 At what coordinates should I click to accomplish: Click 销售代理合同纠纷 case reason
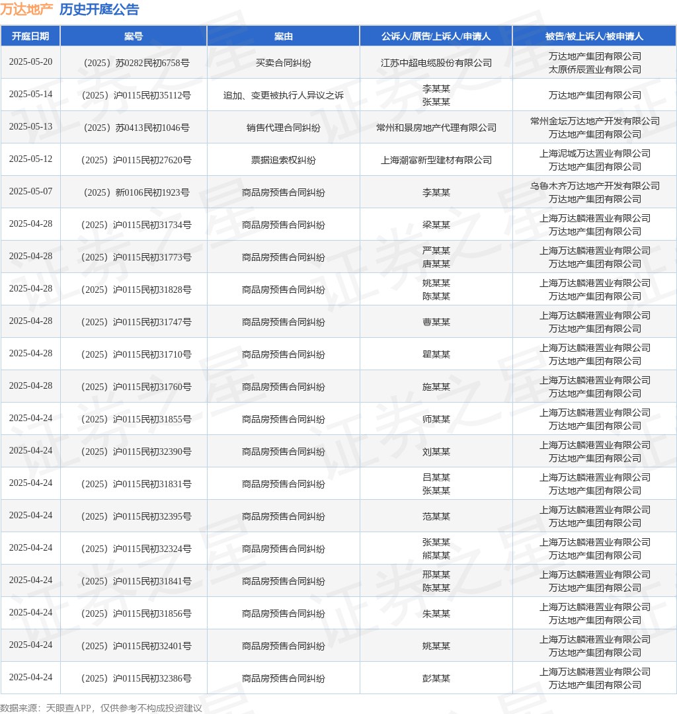(283, 128)
